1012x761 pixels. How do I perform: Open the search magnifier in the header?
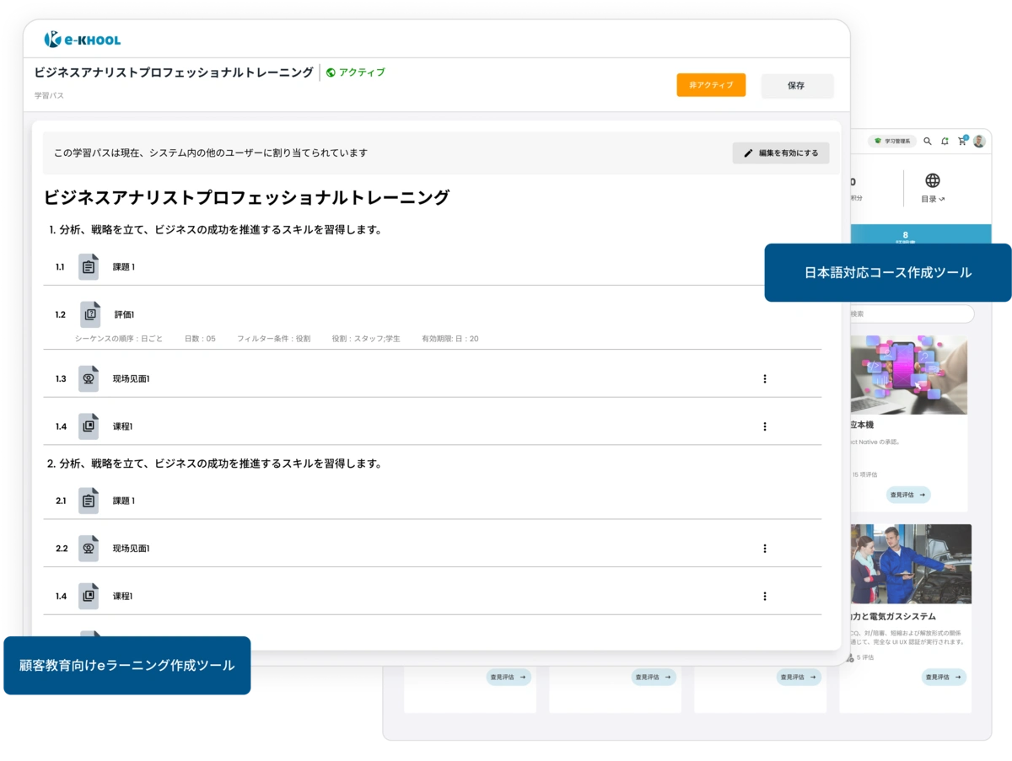[x=926, y=142]
